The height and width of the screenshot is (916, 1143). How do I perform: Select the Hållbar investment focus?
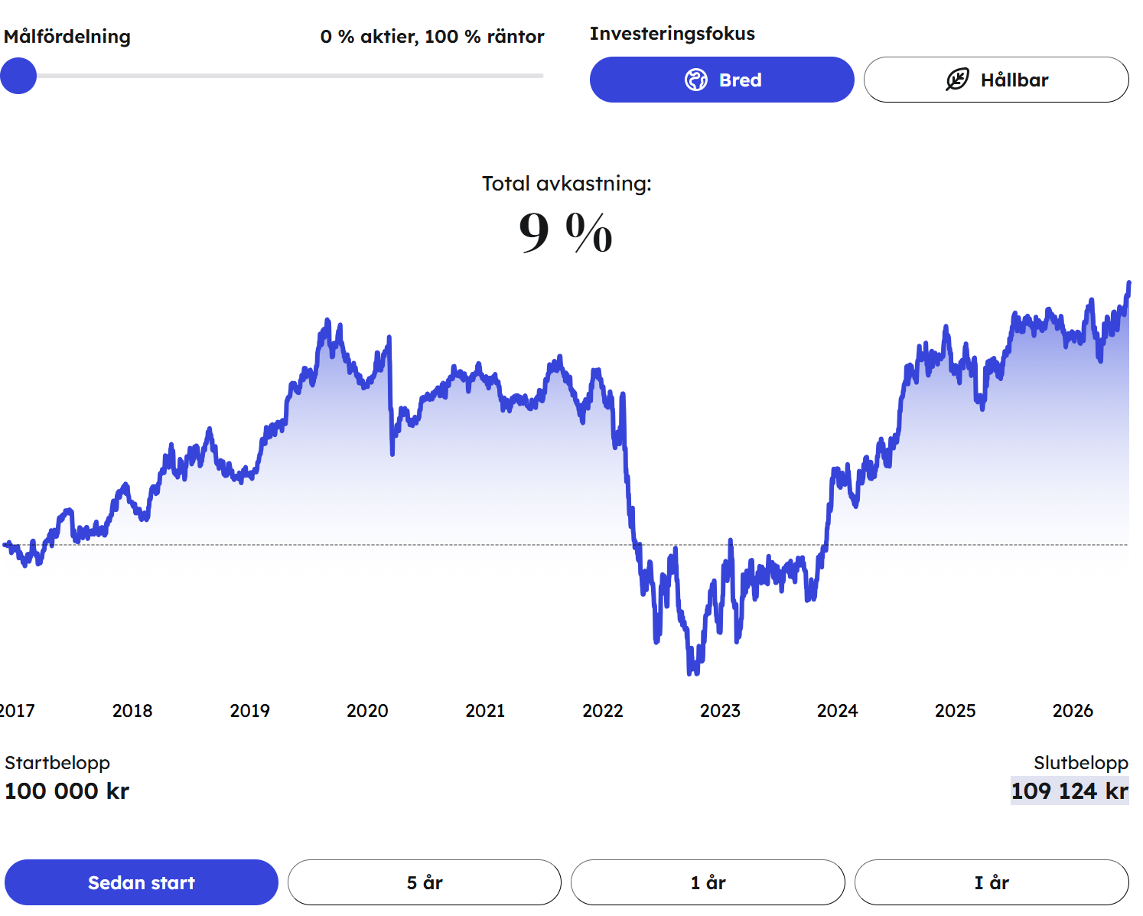996,80
